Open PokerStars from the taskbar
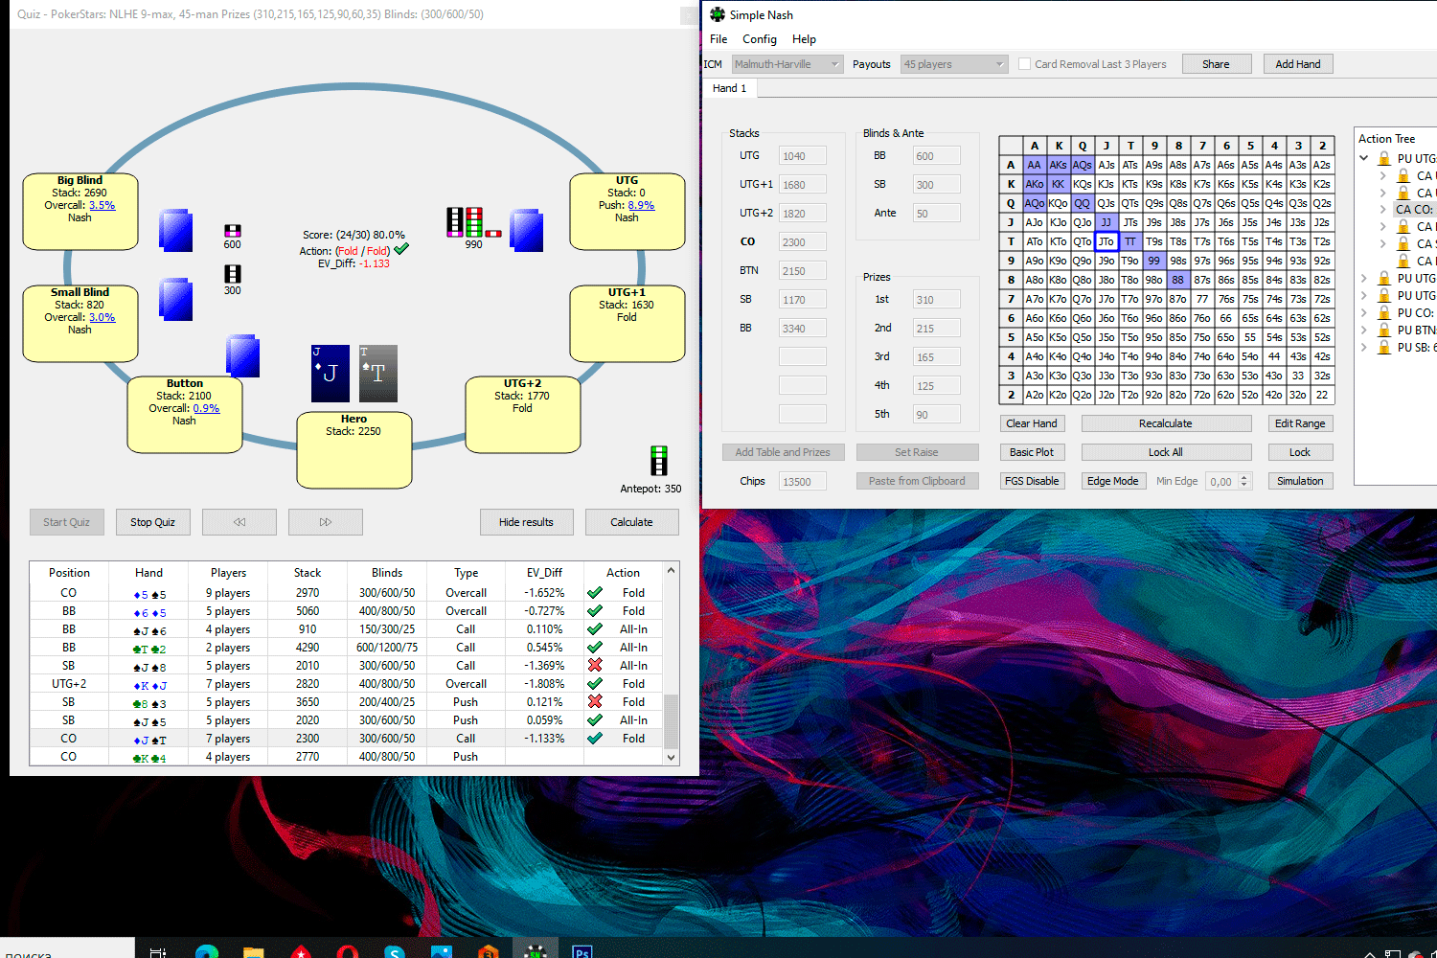 click(301, 951)
